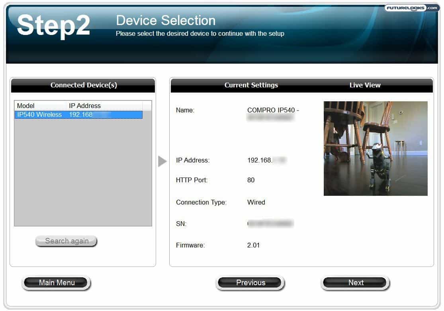The height and width of the screenshot is (311, 444).
Task: Click the gray right-pointing arrow icon
Action: click(162, 161)
